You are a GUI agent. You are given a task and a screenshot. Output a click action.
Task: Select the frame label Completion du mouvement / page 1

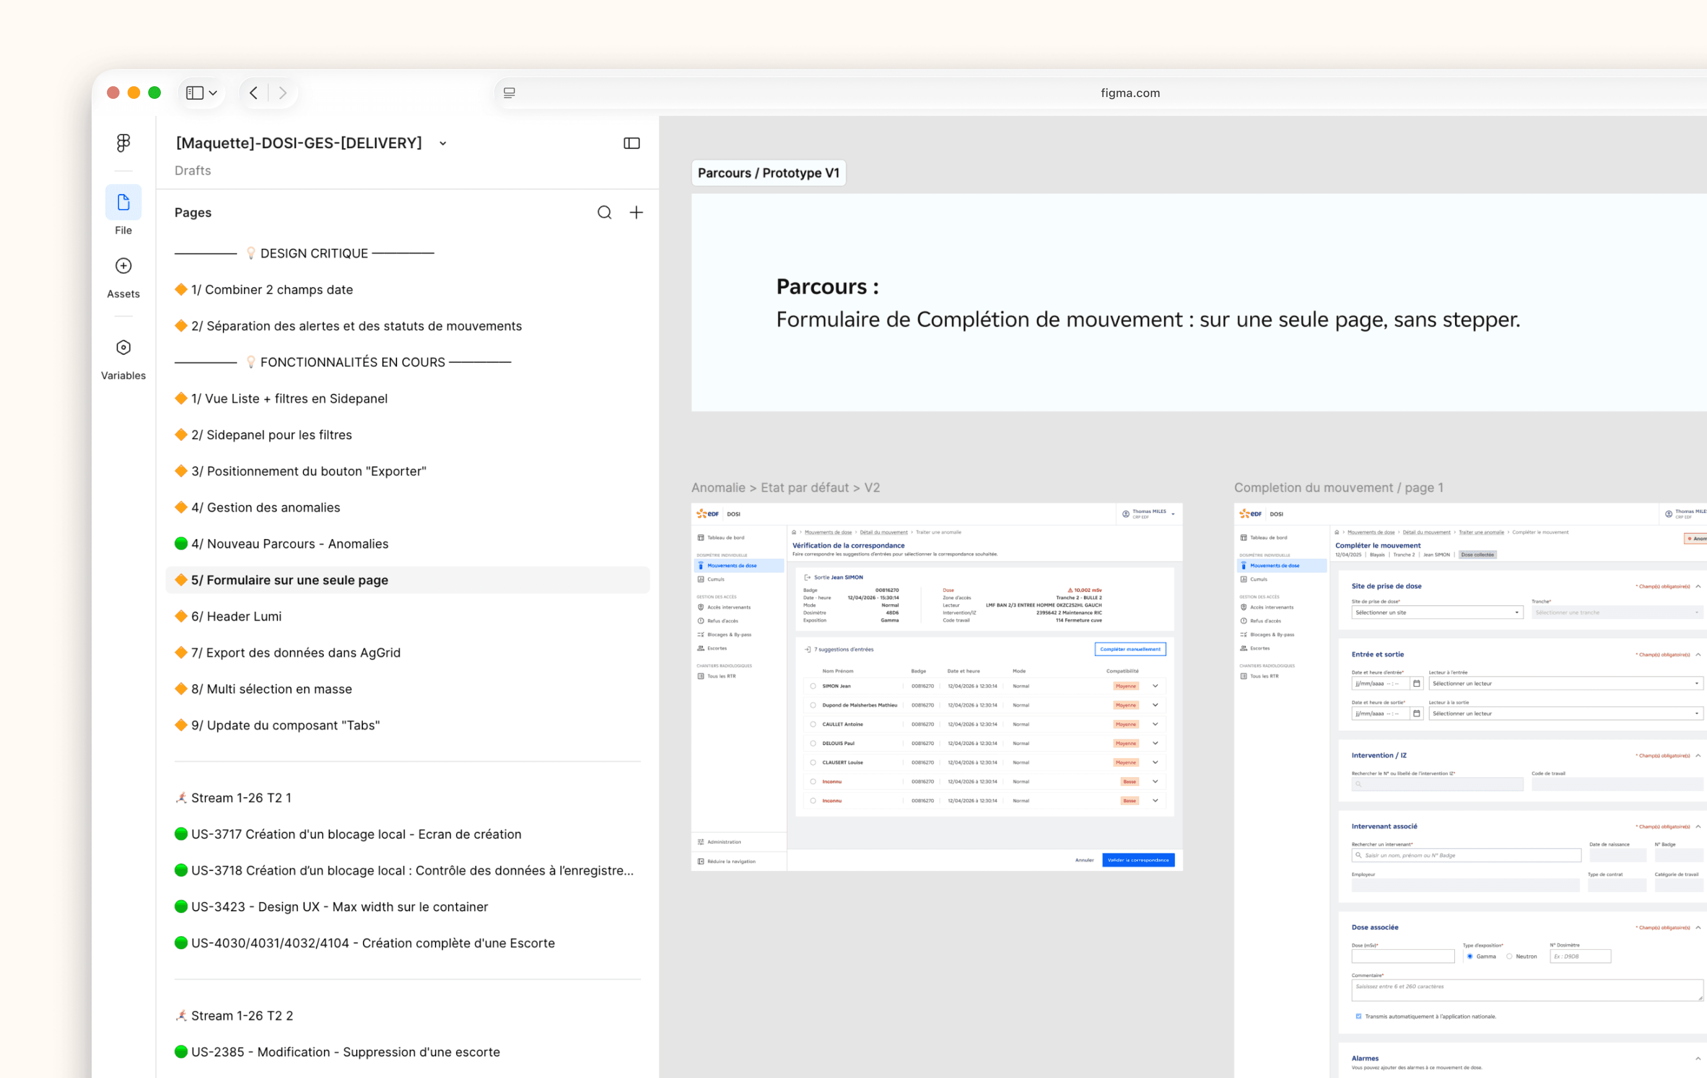[1338, 488]
